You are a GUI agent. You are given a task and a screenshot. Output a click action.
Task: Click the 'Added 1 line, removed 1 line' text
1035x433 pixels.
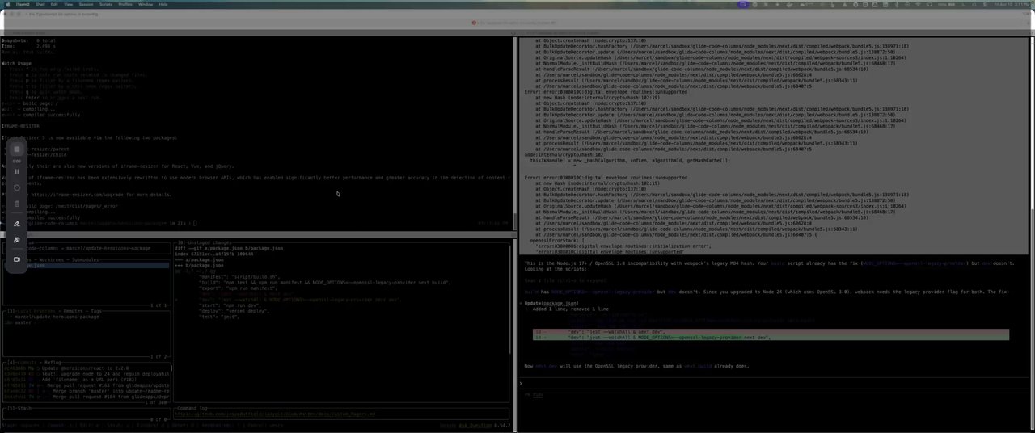pos(570,309)
